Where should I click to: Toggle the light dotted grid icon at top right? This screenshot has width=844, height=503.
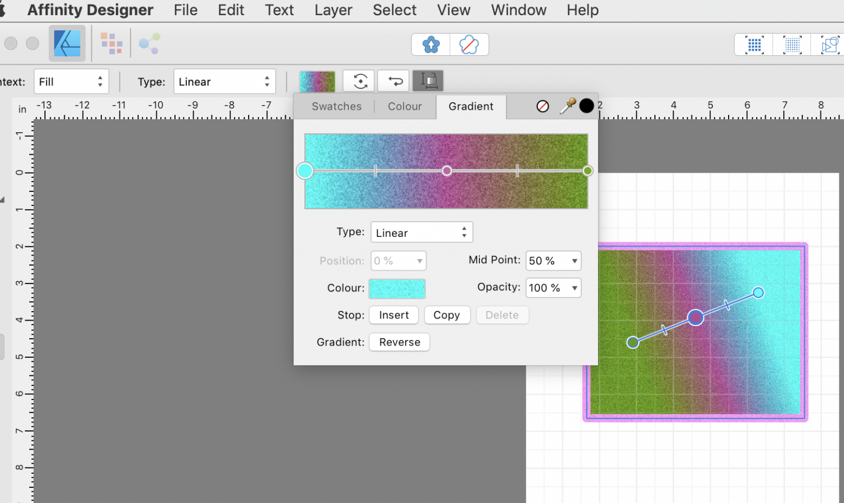click(x=792, y=44)
